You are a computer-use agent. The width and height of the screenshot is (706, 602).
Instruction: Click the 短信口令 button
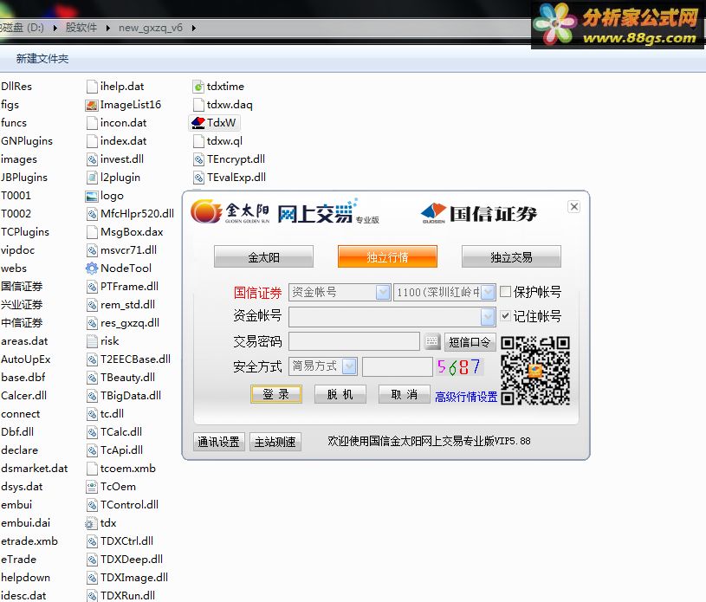coord(470,342)
